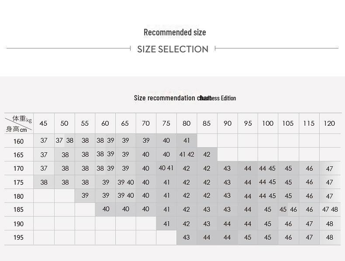The height and width of the screenshot is (261, 345).
Task: Click the 37 38 cell in the 160 row
Action: (65, 141)
